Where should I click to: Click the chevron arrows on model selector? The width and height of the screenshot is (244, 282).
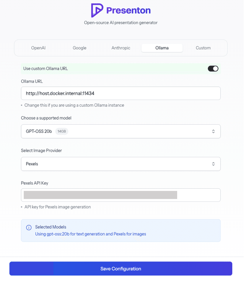(213, 131)
